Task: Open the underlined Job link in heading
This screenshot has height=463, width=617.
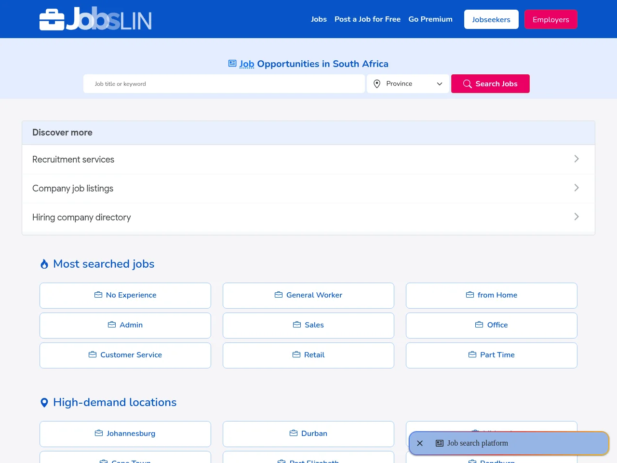Action: 247,64
